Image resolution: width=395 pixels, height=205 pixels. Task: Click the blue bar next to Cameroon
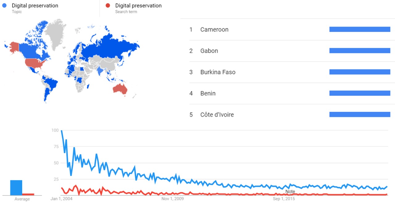pos(360,29)
